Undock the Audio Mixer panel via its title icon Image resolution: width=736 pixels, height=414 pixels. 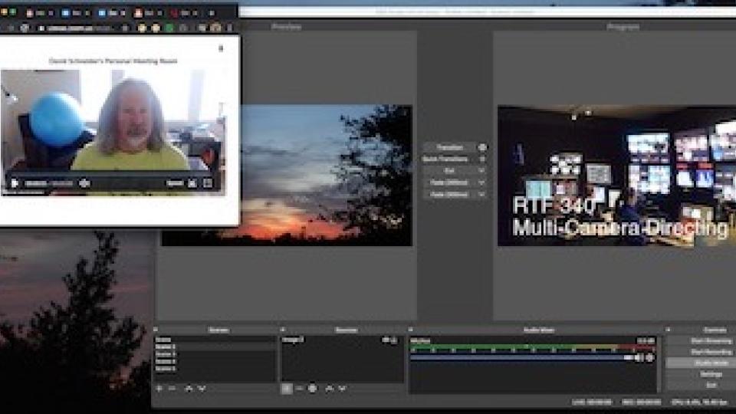[x=410, y=330]
